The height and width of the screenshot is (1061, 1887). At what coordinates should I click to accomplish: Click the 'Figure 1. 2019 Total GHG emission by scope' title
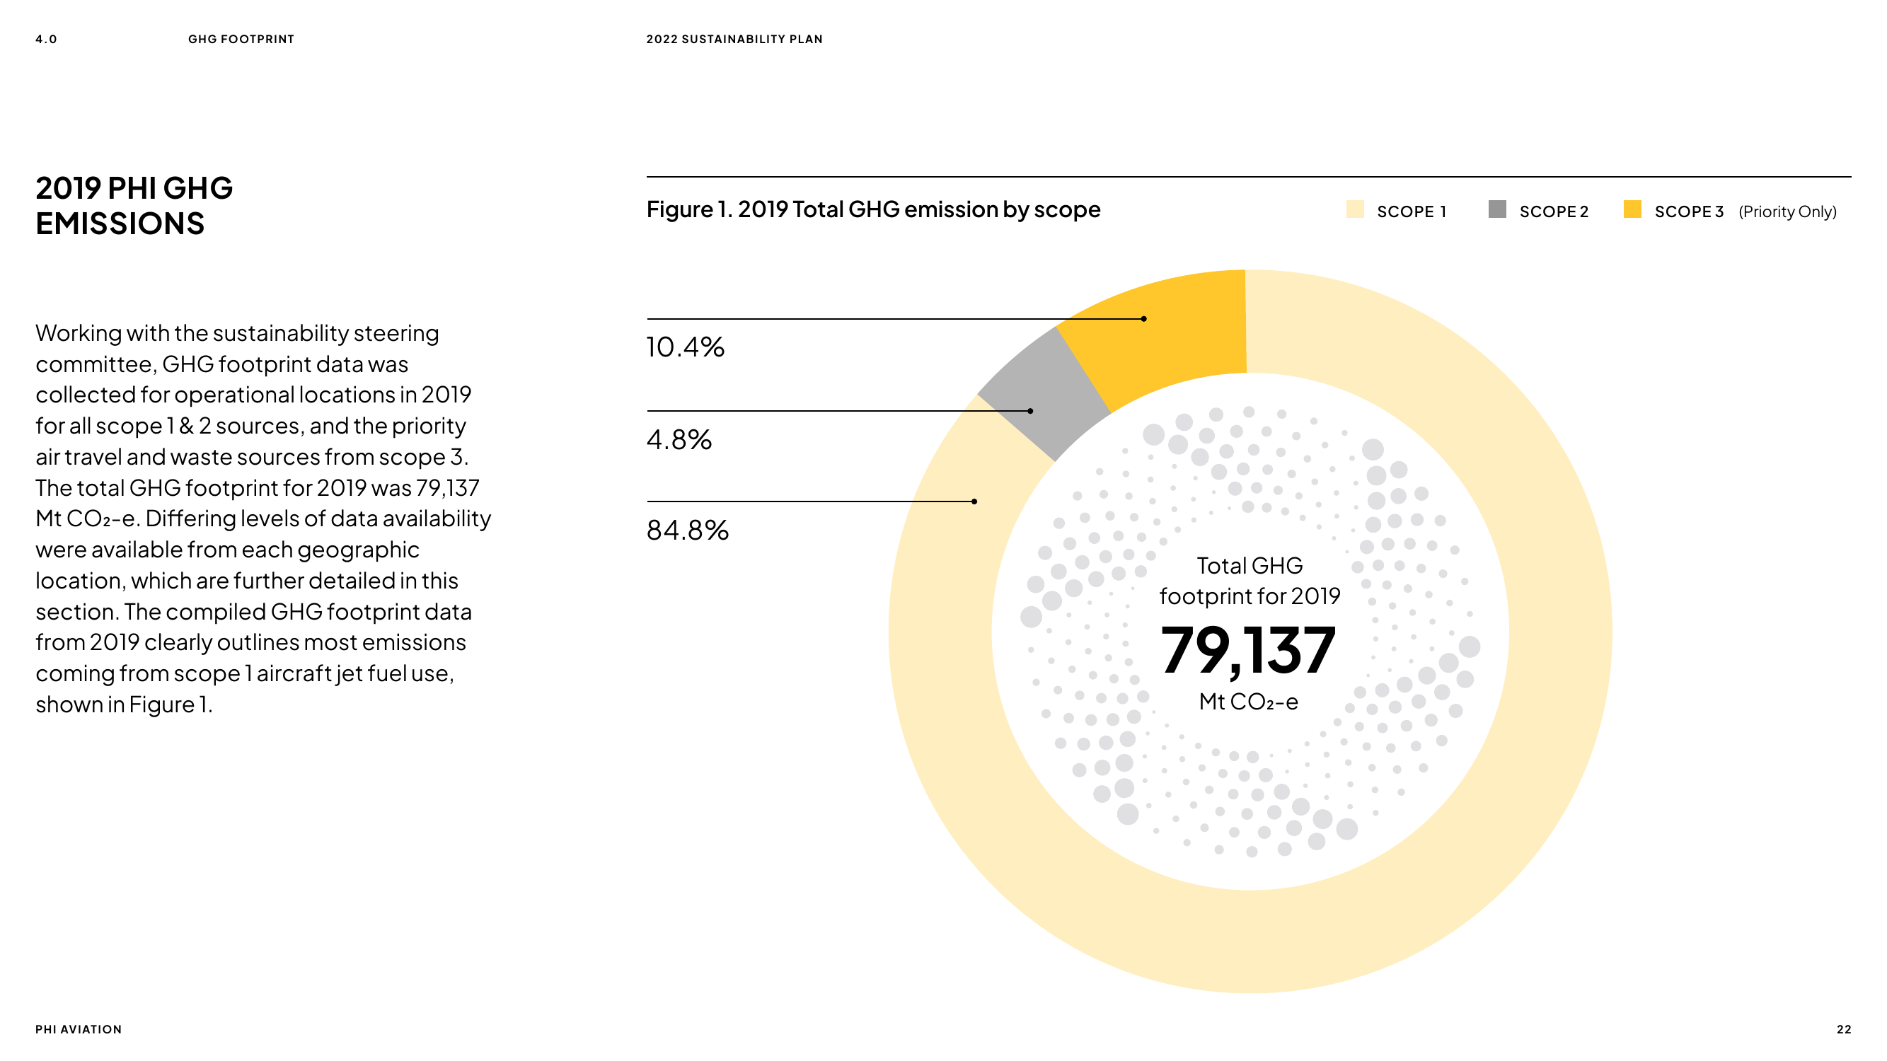pos(873,210)
